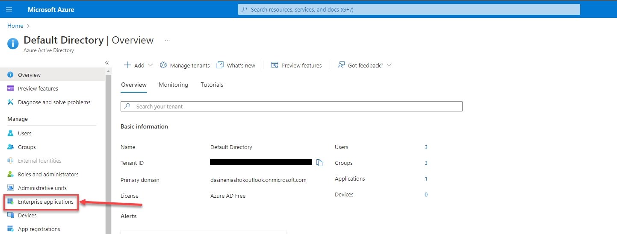617x234 pixels.
Task: Click the Basic information heading
Action: point(144,126)
